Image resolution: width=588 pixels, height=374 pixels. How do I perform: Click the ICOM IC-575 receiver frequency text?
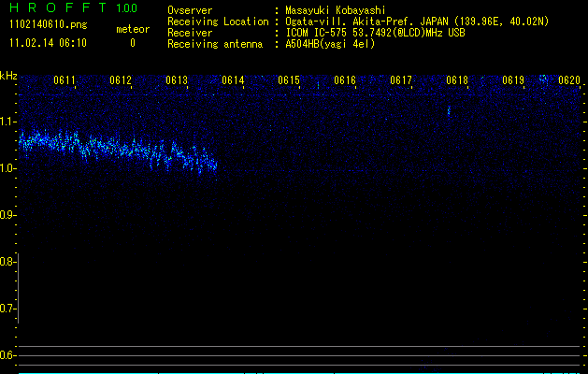(375, 33)
